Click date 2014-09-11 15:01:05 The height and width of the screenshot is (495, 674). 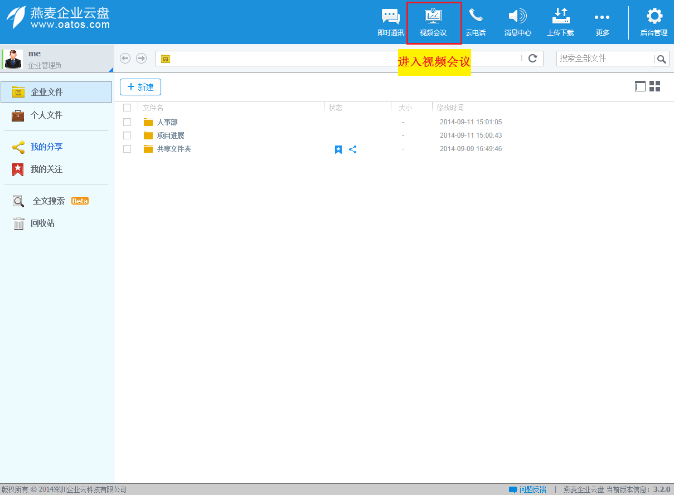[x=471, y=122]
